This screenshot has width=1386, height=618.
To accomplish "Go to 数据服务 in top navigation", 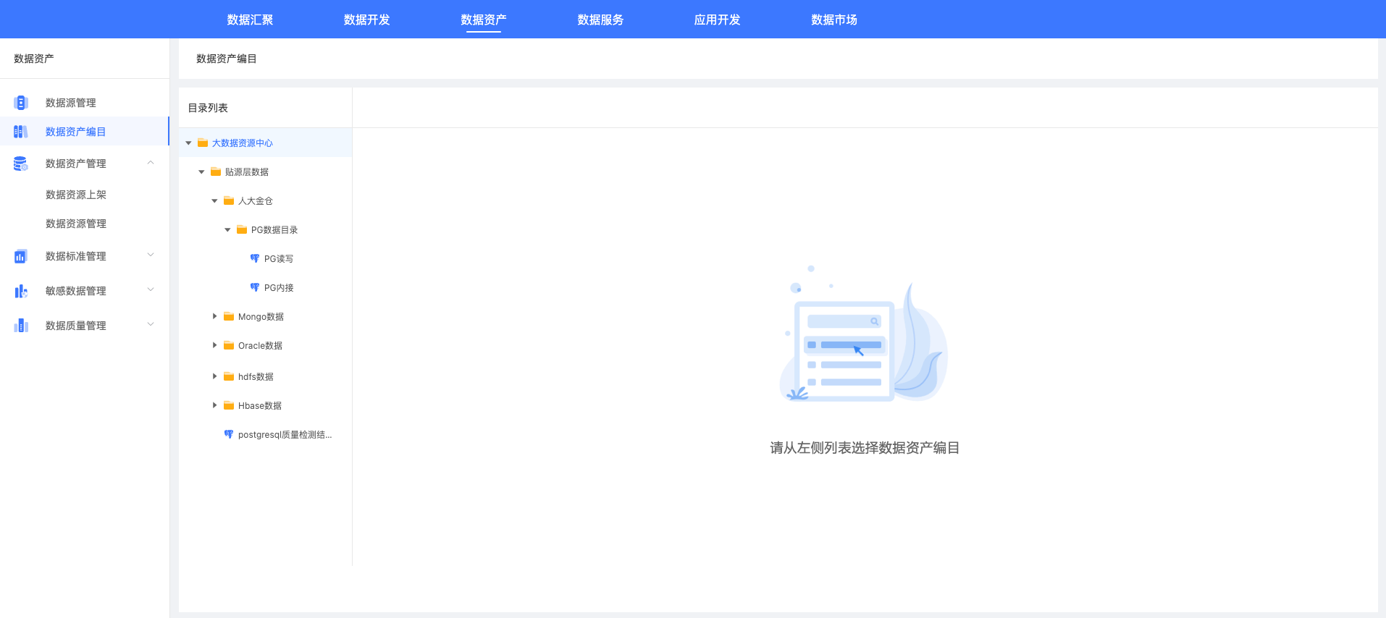I will coord(600,20).
